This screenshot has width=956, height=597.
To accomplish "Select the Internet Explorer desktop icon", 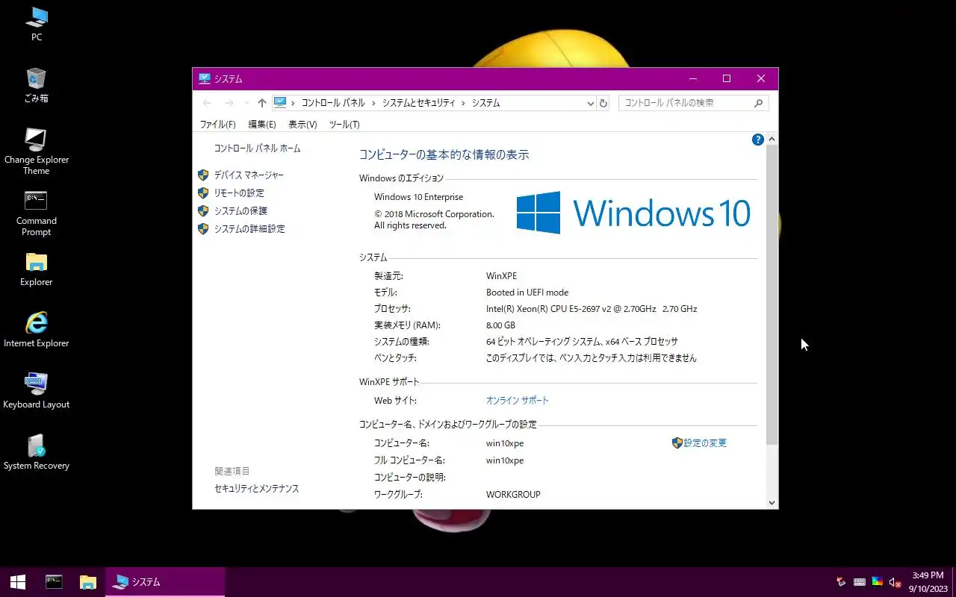I will click(x=36, y=330).
